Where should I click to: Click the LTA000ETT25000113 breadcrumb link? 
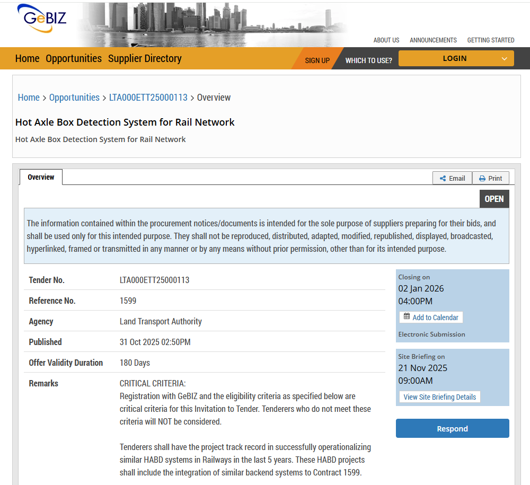click(x=148, y=98)
